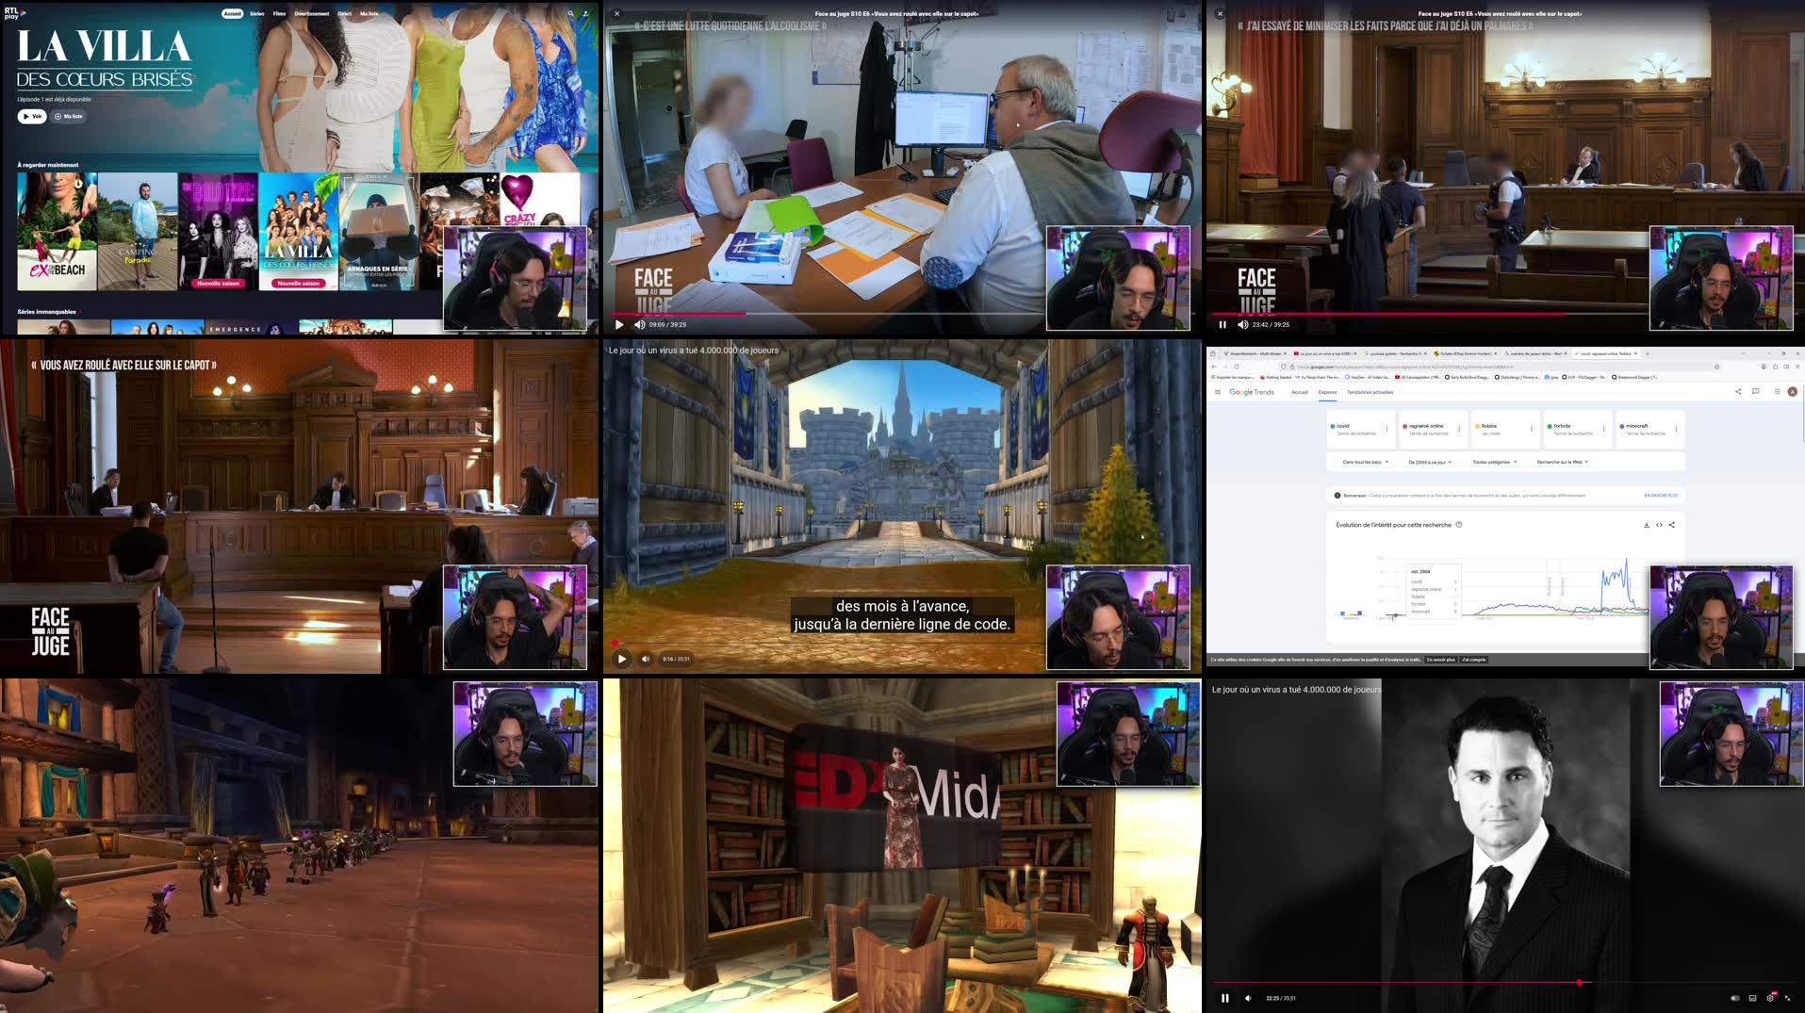Close the 'lutte quotidienne l'alcoolisme' video player
Screen dimensions: 1805x1013
(x=617, y=14)
